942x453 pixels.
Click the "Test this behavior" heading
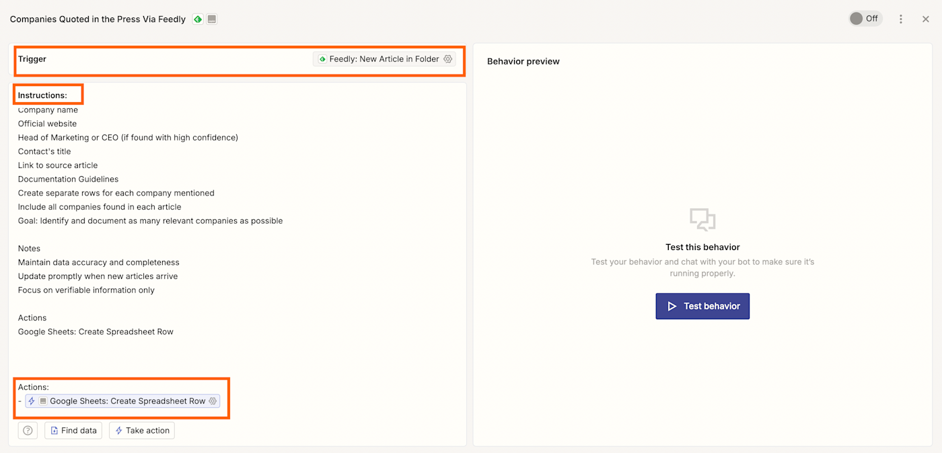coord(702,247)
